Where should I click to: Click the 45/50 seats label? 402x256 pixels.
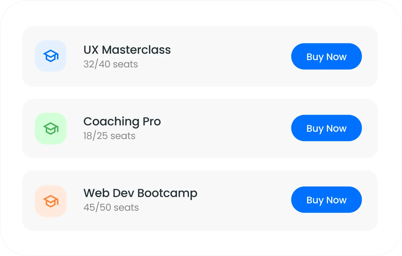(x=111, y=207)
